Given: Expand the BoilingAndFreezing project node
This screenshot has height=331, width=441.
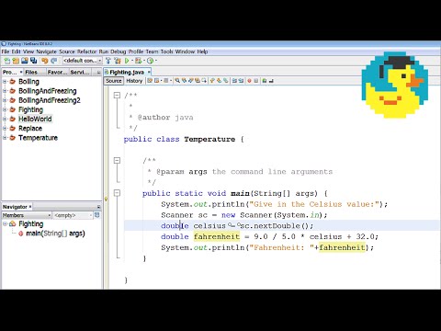Looking at the screenshot, I should (5, 91).
